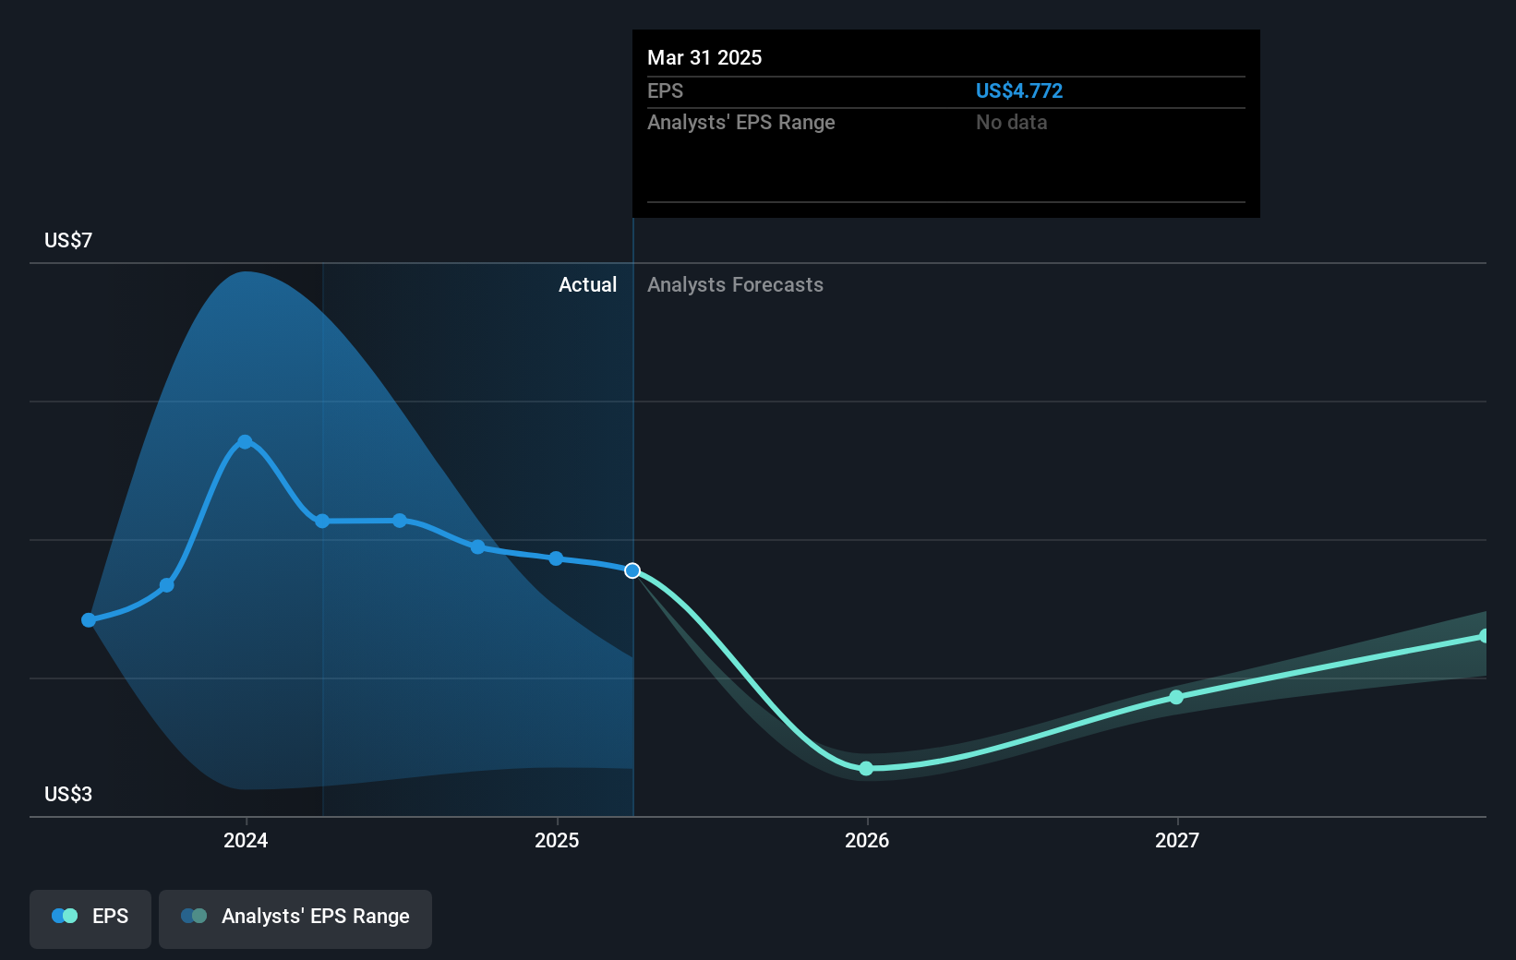Click the 2026 x-axis label
This screenshot has width=1516, height=960.
coord(867,840)
